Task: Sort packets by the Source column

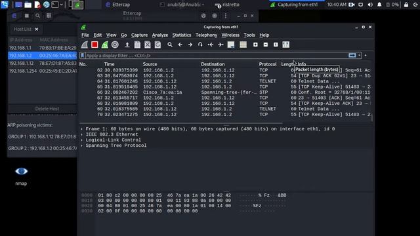Action: click(150, 64)
